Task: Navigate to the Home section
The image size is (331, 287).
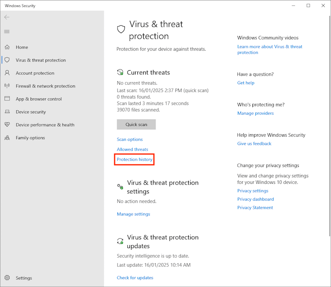Action: (x=22, y=47)
